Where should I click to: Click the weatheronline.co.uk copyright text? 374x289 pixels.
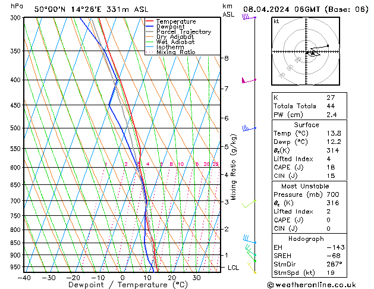[x=312, y=285]
